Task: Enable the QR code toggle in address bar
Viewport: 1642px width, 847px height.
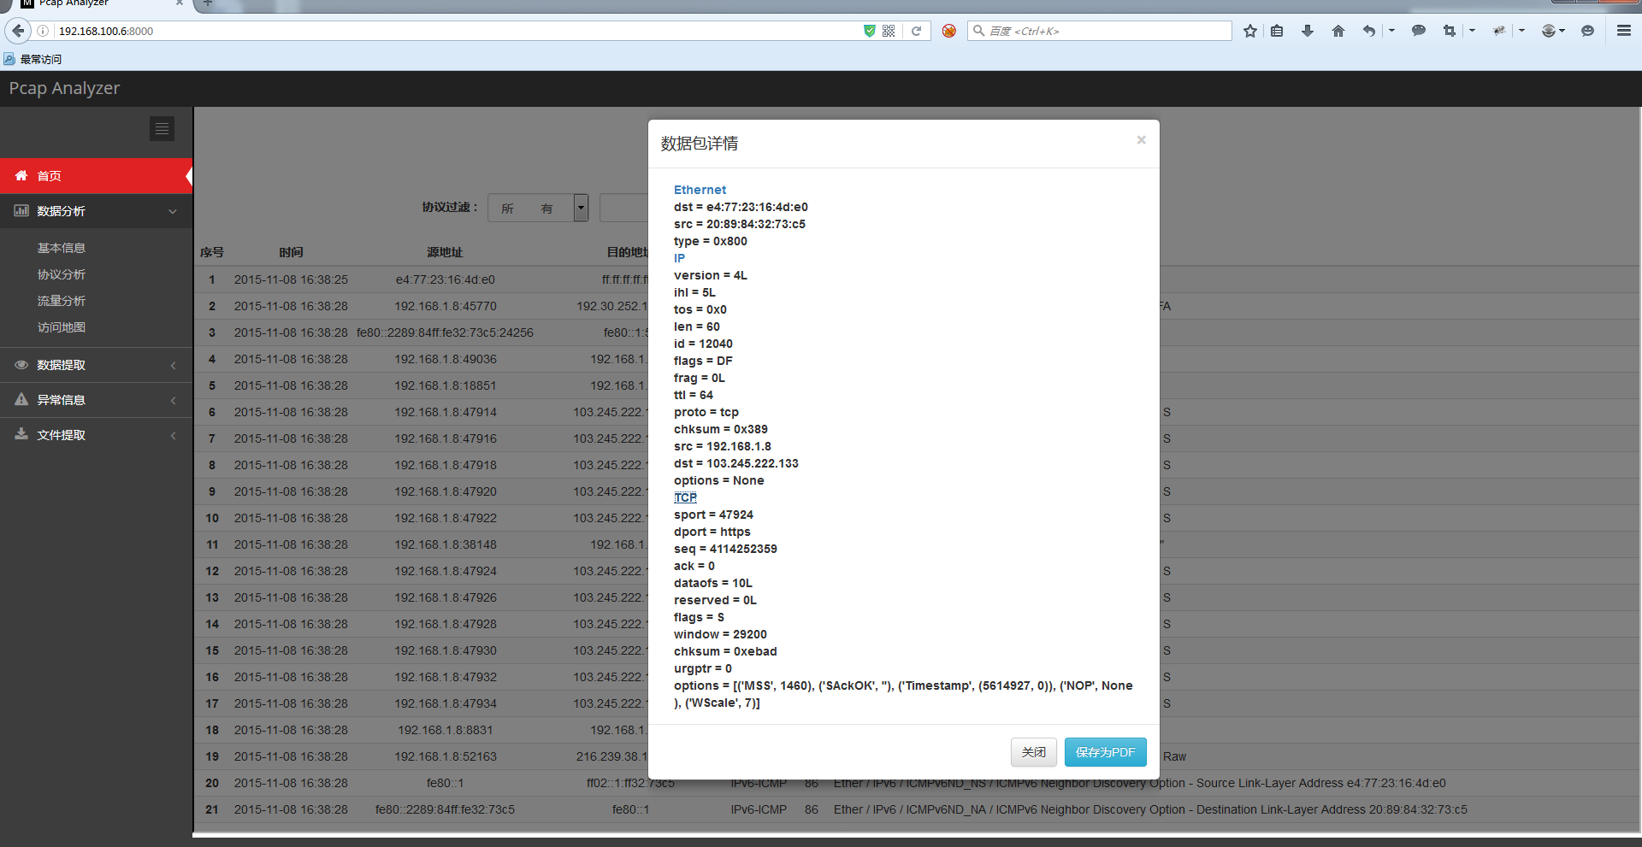Action: click(889, 31)
